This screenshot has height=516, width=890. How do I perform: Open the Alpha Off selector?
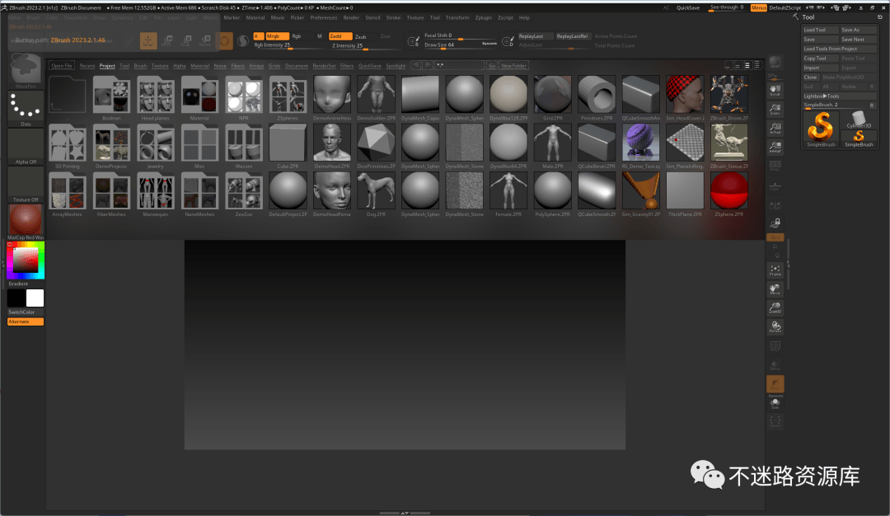coord(26,147)
